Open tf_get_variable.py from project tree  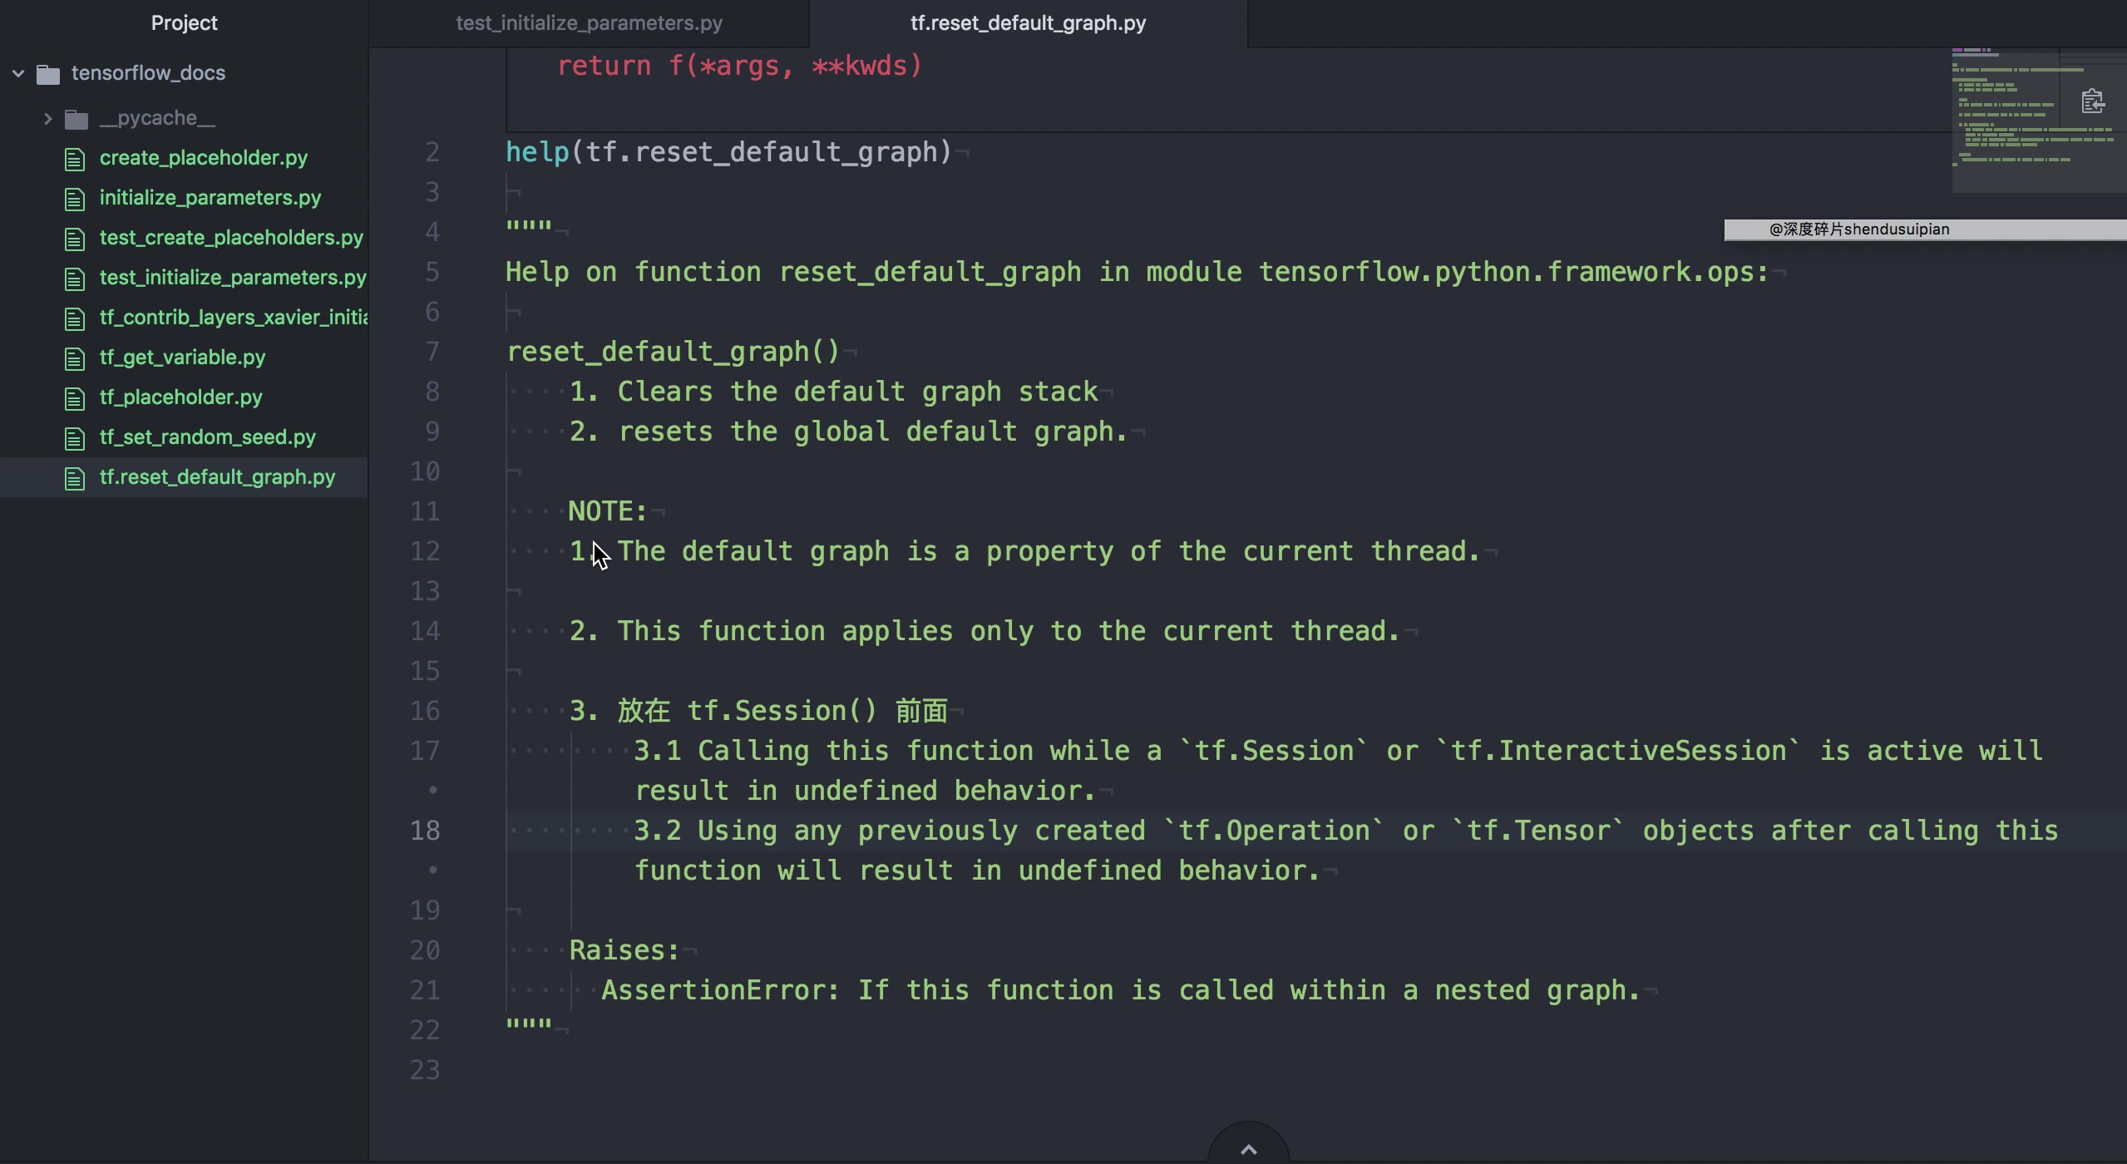pos(182,358)
